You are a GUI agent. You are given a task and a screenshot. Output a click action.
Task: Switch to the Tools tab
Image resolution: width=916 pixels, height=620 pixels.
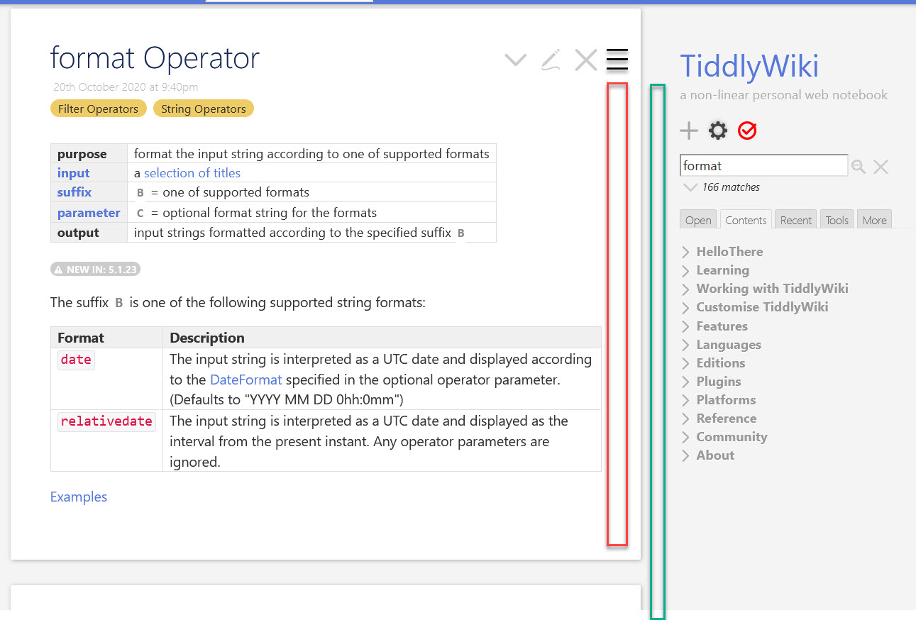click(837, 220)
